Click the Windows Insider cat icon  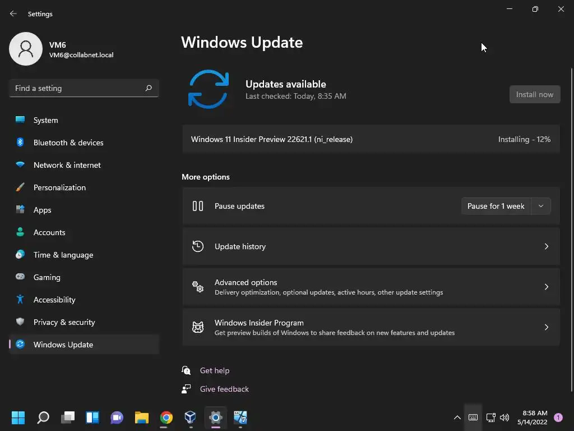pos(198,327)
